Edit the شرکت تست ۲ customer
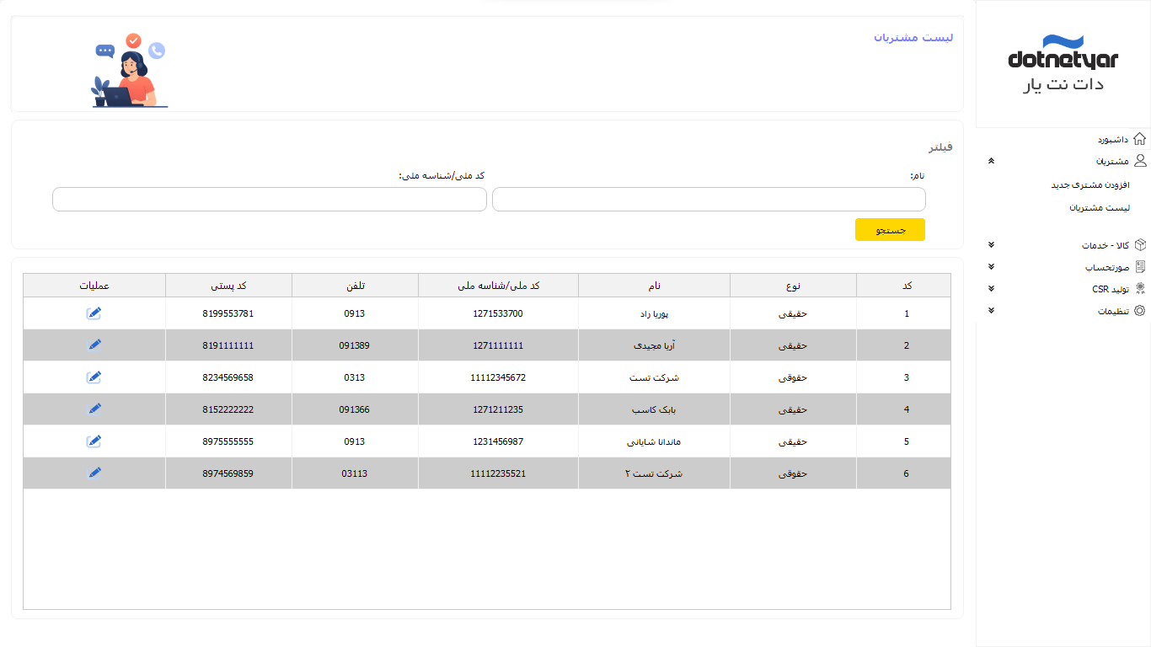 click(94, 473)
